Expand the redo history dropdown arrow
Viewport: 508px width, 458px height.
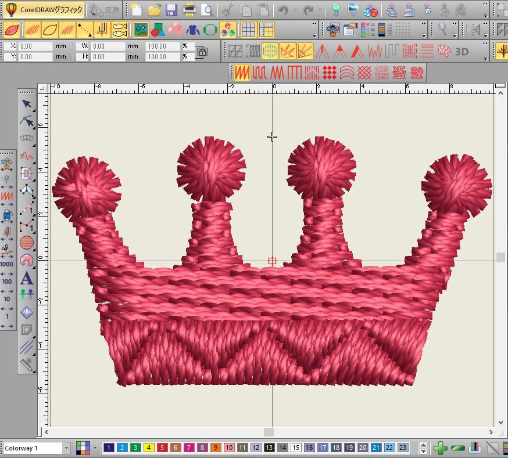320,10
